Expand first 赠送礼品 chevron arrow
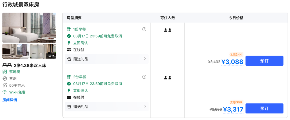Image resolution: width=290 pixels, height=120 pixels. (x=145, y=59)
